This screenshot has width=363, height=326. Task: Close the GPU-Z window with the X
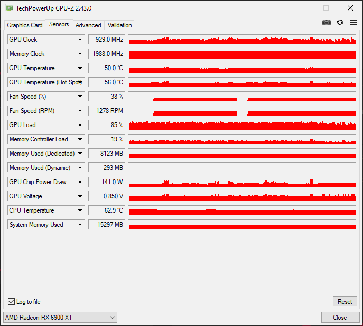pos(350,8)
